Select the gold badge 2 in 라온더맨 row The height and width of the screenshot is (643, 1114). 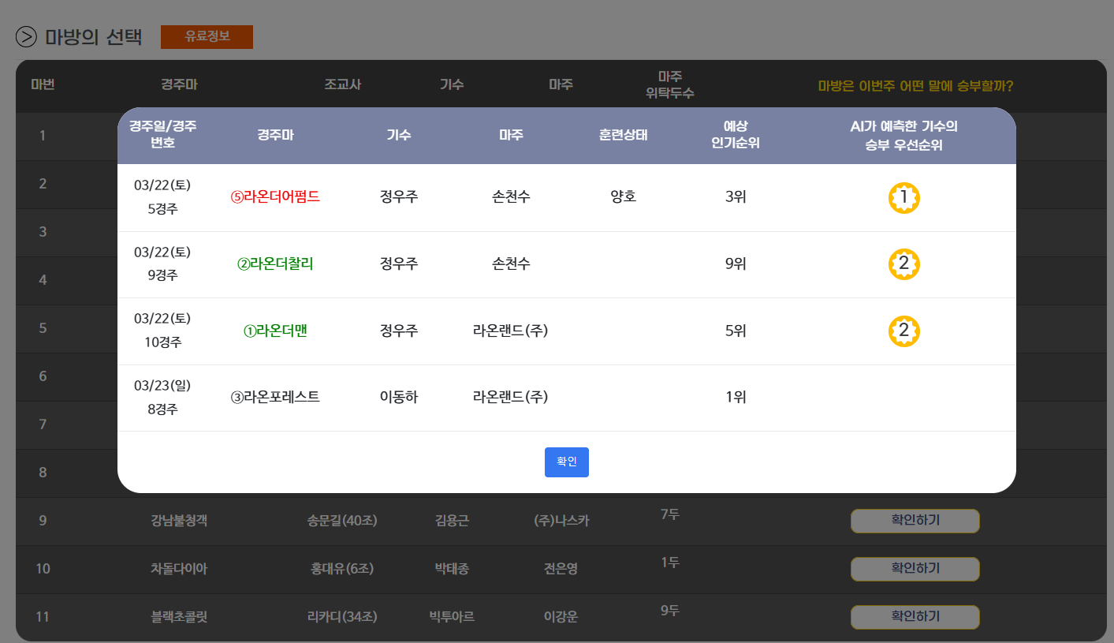pyautogui.click(x=903, y=331)
